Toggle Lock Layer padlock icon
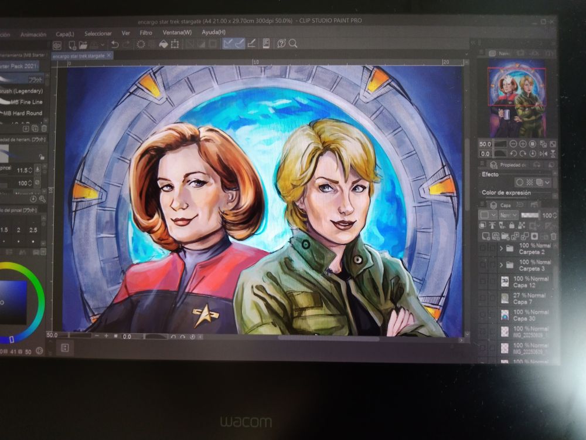Image resolution: width=586 pixels, height=440 pixels. pos(512,225)
